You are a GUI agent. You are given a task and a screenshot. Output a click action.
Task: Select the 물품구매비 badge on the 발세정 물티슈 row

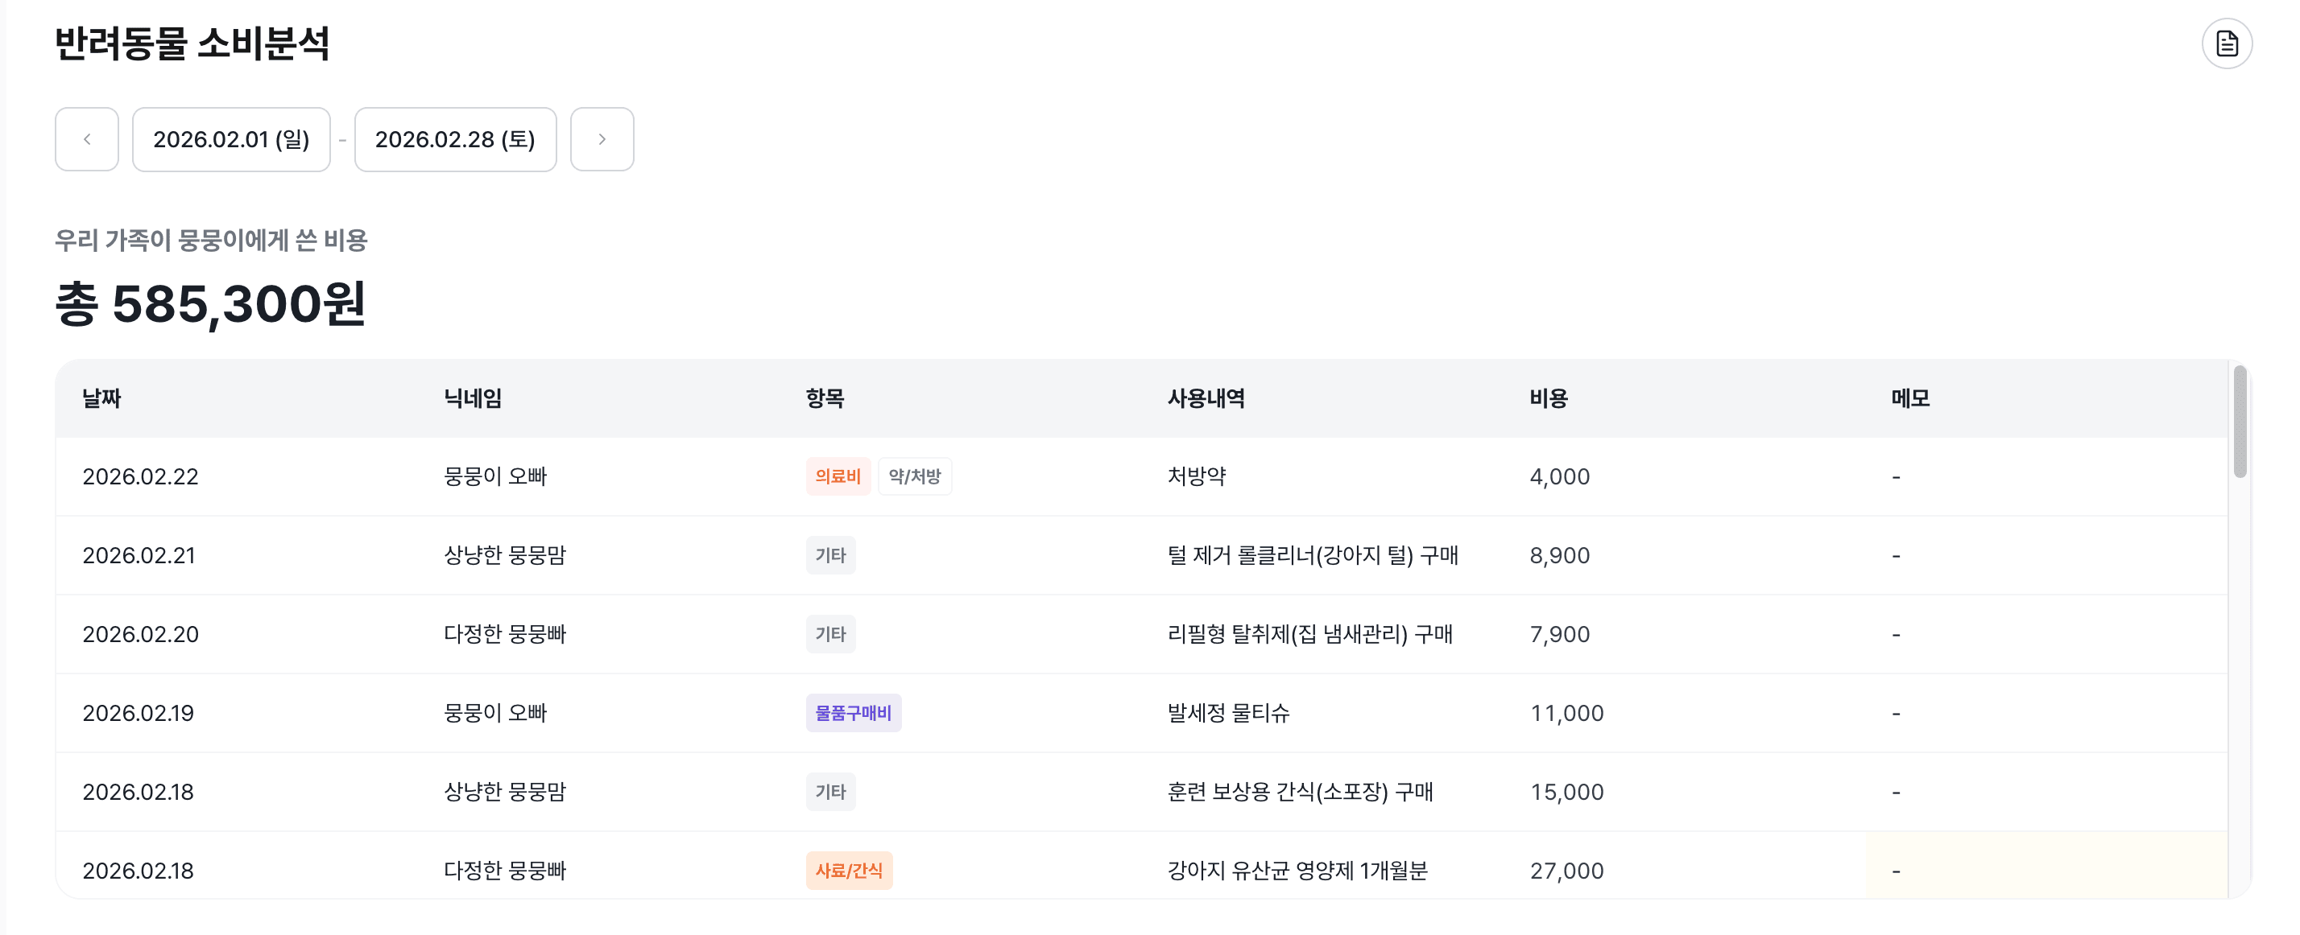click(x=854, y=713)
